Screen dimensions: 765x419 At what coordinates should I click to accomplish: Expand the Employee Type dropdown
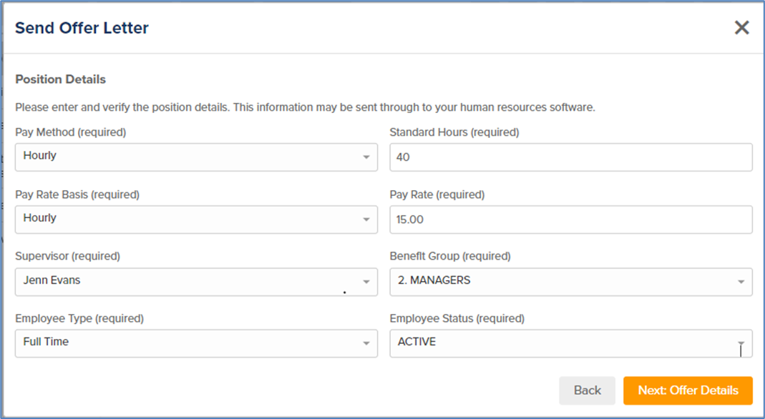pos(196,343)
